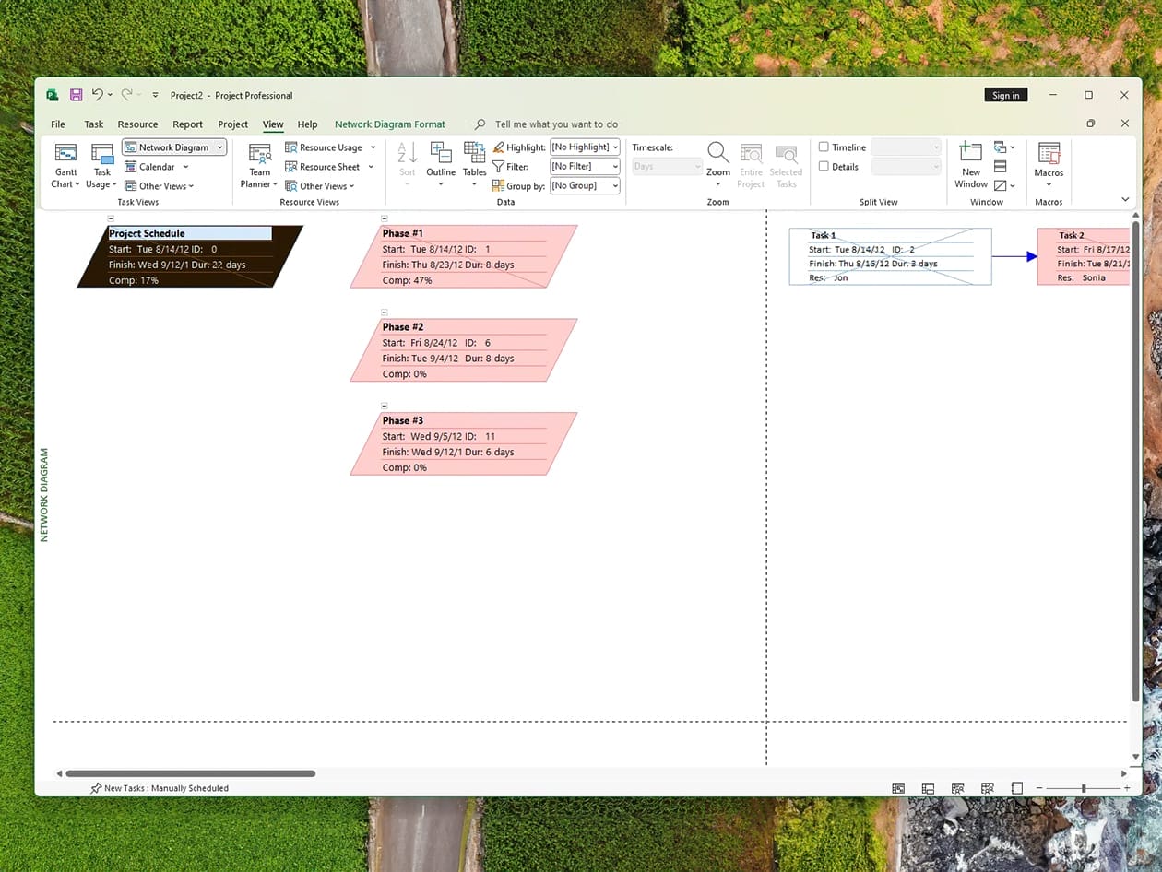This screenshot has width=1162, height=872.
Task: Click the Task Usage icon
Action: coord(102,154)
